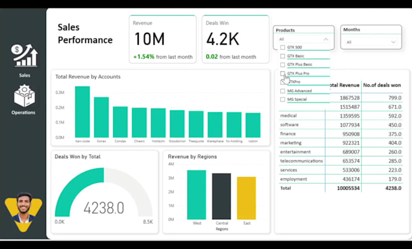Select the MG Special checkbox
Image resolution: width=412 pixels, height=249 pixels.
click(x=282, y=99)
